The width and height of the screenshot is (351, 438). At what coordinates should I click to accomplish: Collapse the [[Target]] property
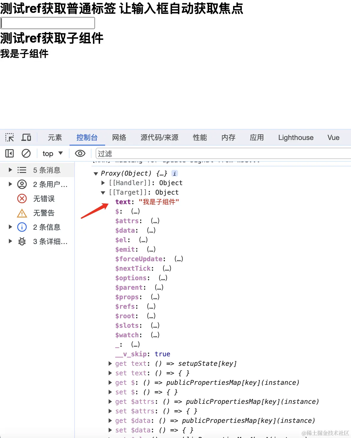point(103,193)
